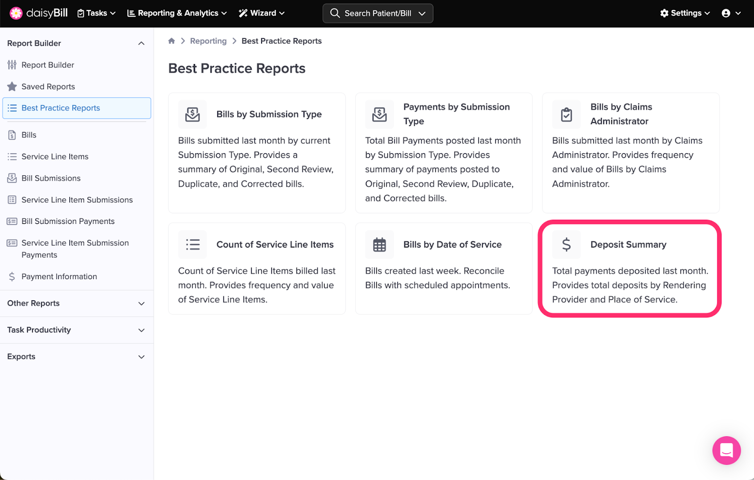754x480 pixels.
Task: Click the home icon in breadcrumb
Action: pos(172,41)
